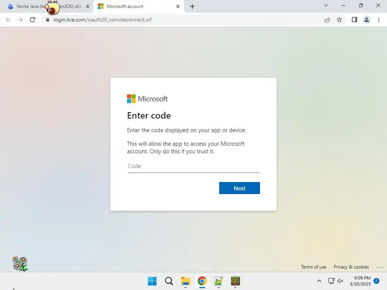
Task: Expand the tab search chevron
Action: pyautogui.click(x=326, y=5)
